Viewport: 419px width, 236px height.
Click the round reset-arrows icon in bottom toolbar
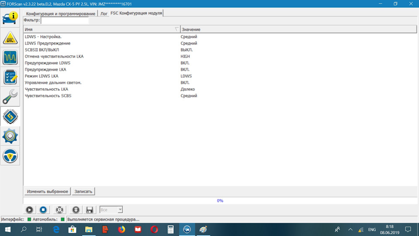59,210
